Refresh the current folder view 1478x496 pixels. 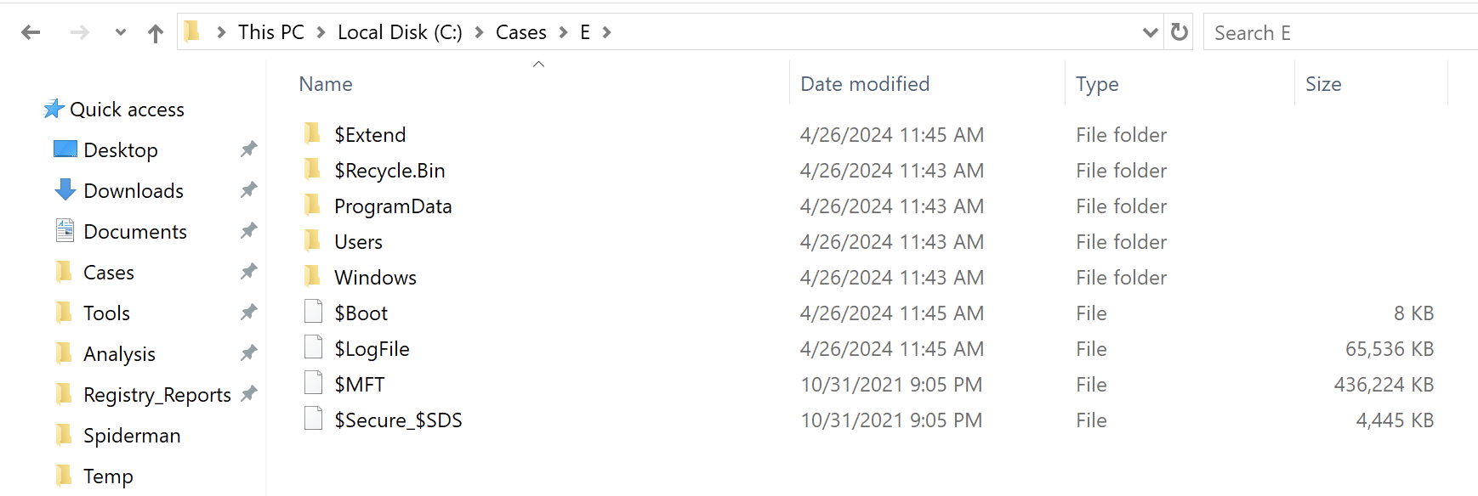pos(1179,32)
